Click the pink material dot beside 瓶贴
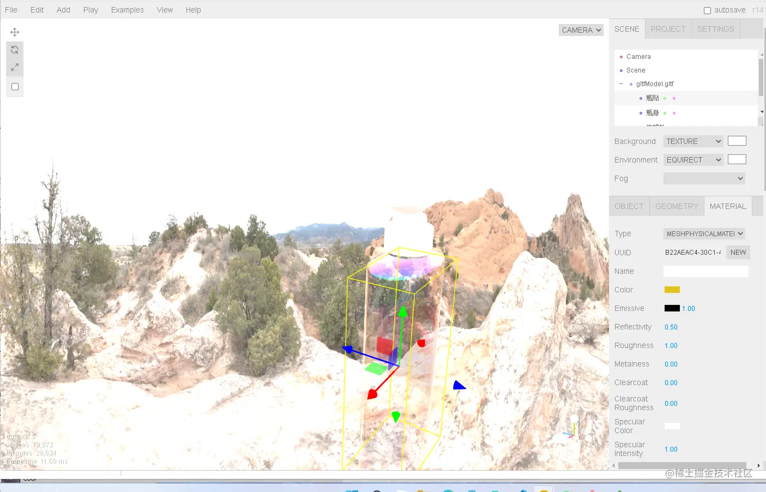 click(x=674, y=98)
